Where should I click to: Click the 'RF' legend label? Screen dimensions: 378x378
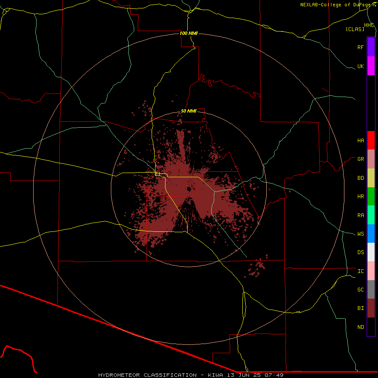pyautogui.click(x=360, y=47)
